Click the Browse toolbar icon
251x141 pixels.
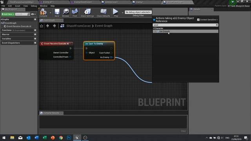65,13
